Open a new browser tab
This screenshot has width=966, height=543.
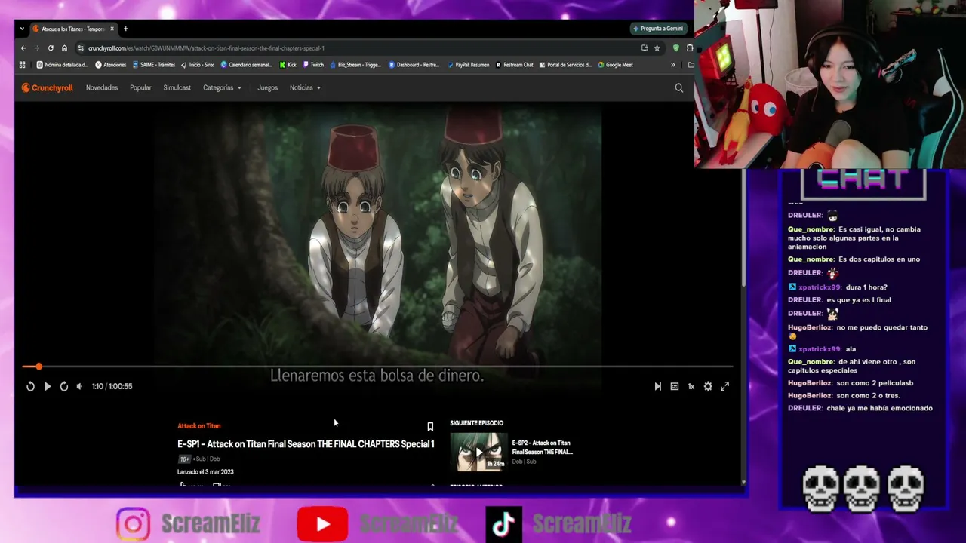pos(125,29)
